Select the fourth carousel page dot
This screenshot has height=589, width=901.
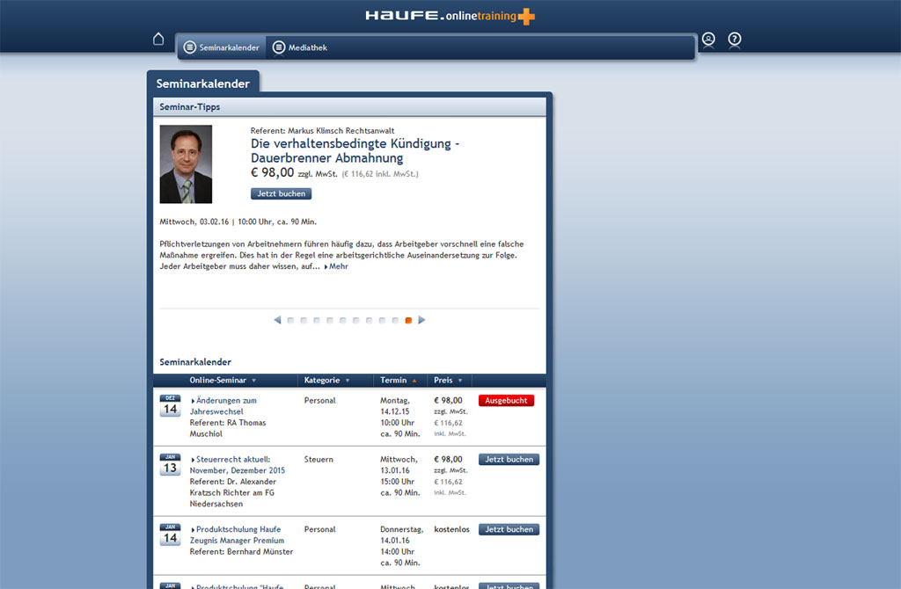(330, 320)
